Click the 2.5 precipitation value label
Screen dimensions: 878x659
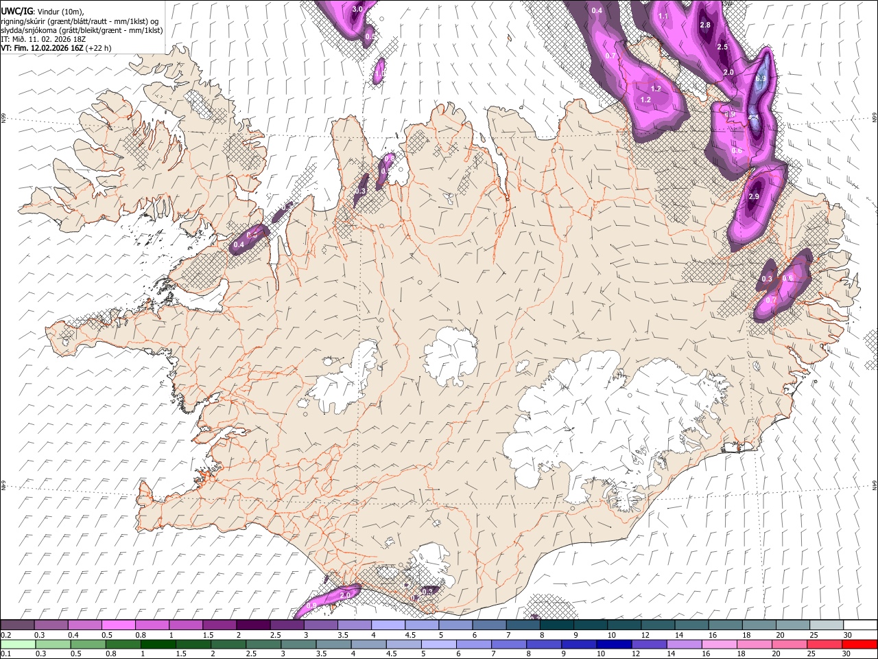point(722,47)
